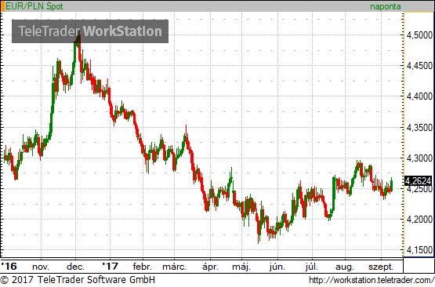Click the aug. month label
This screenshot has height=287, width=435.
click(345, 267)
